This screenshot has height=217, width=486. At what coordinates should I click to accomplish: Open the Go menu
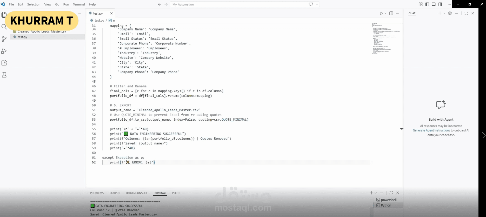pos(57,4)
